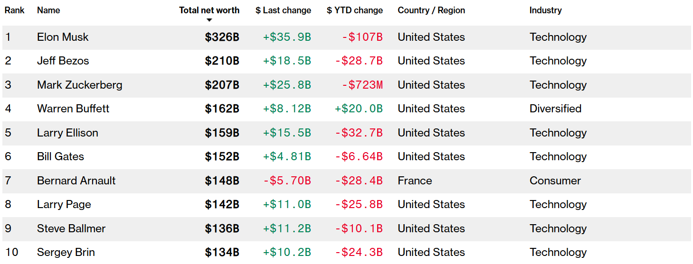Click Diversified industry for Warren Buffett
Screen dimensions: 693x264
[x=555, y=109]
